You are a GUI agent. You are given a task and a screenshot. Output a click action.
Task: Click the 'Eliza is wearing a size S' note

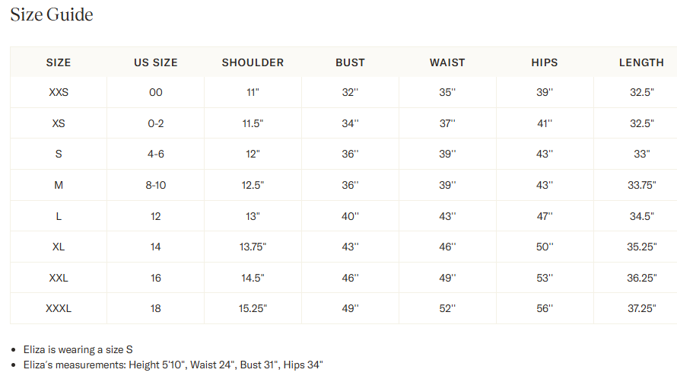[78, 349]
